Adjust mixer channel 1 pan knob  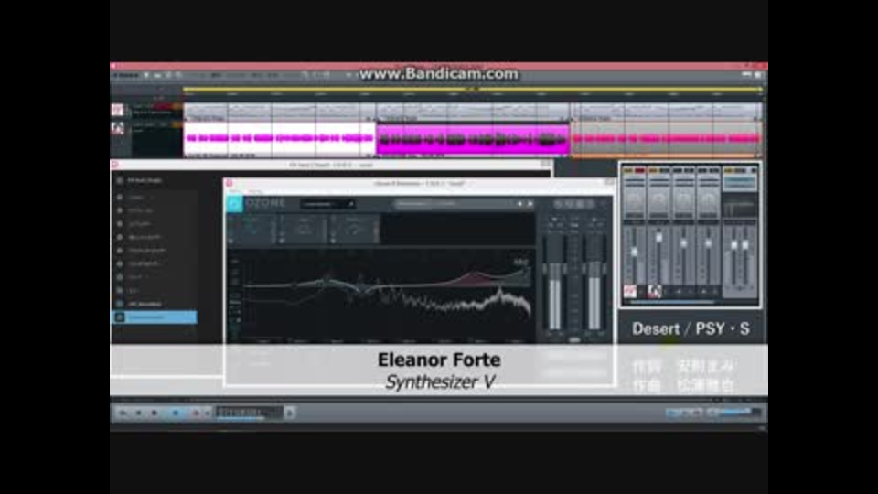pyautogui.click(x=635, y=200)
